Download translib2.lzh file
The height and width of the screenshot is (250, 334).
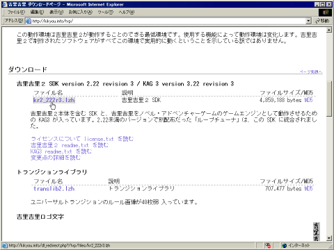[54, 189]
